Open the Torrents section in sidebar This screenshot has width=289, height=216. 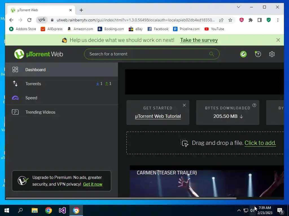point(61,84)
